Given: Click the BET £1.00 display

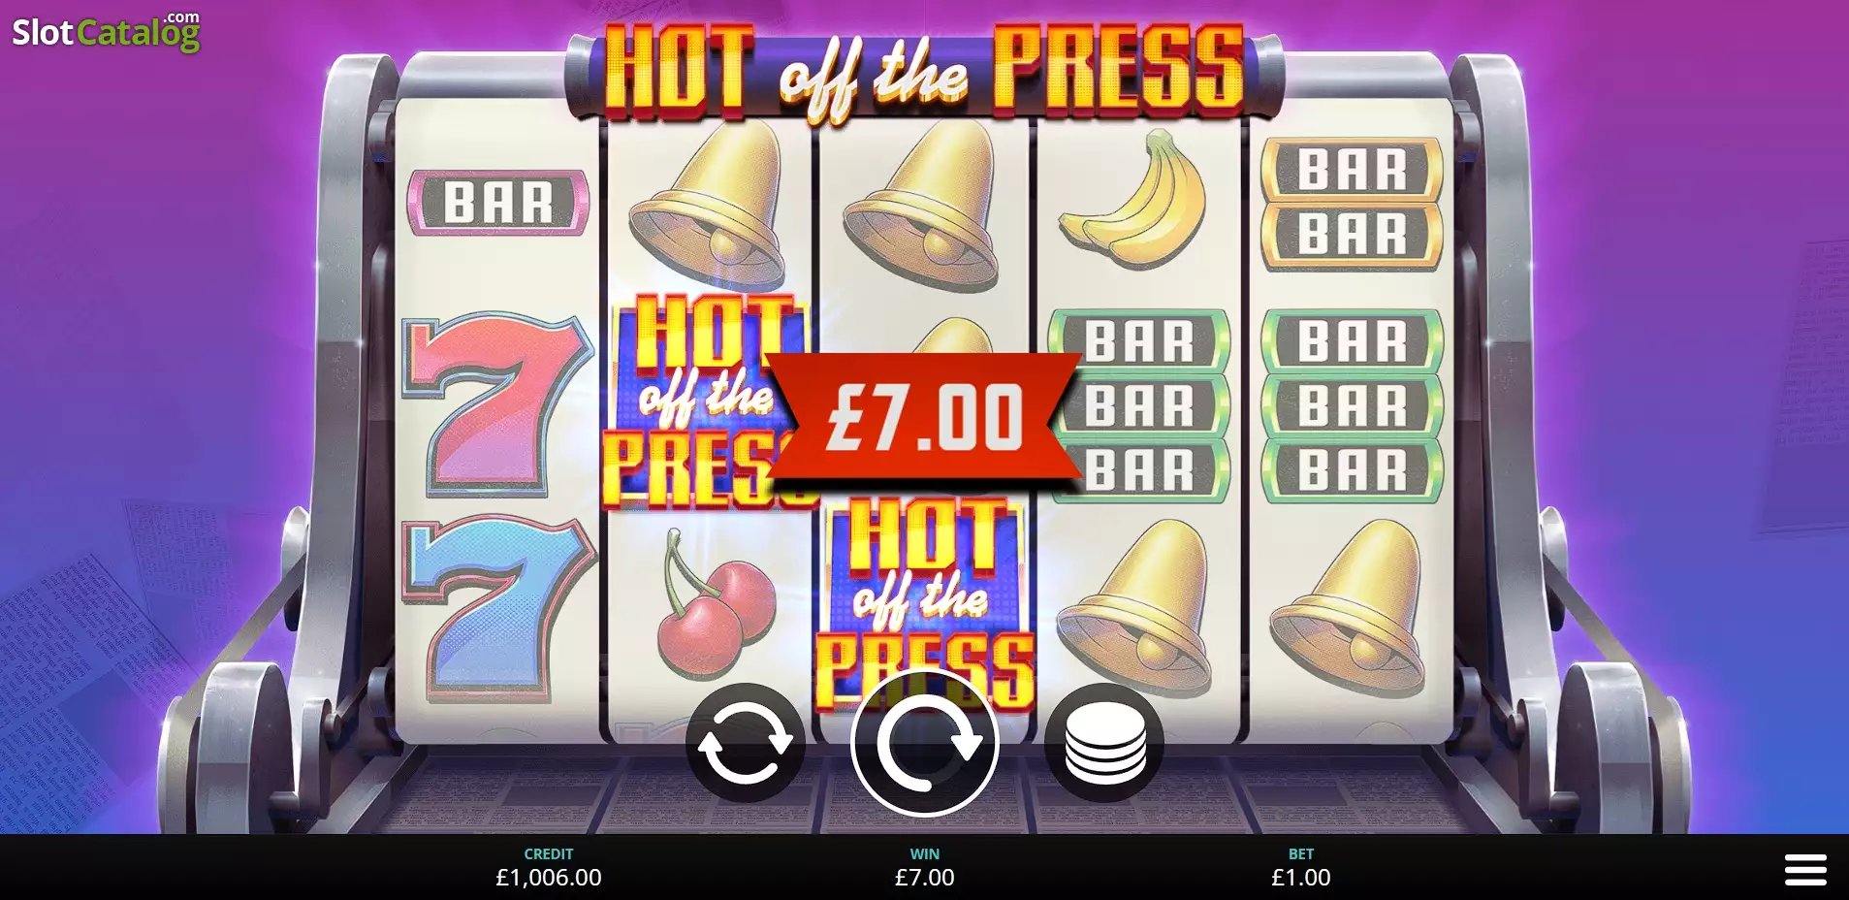Looking at the screenshot, I should pyautogui.click(x=1301, y=867).
